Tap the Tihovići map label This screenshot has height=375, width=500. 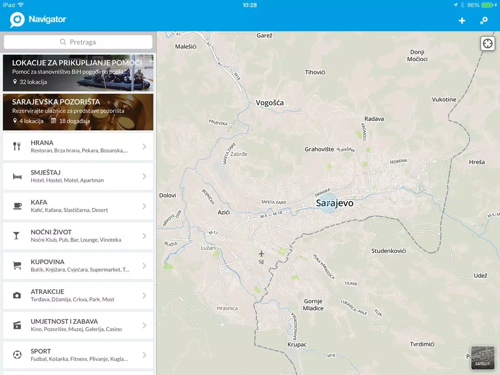click(315, 72)
